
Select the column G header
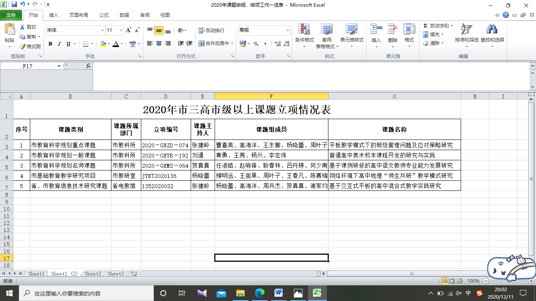click(x=394, y=96)
